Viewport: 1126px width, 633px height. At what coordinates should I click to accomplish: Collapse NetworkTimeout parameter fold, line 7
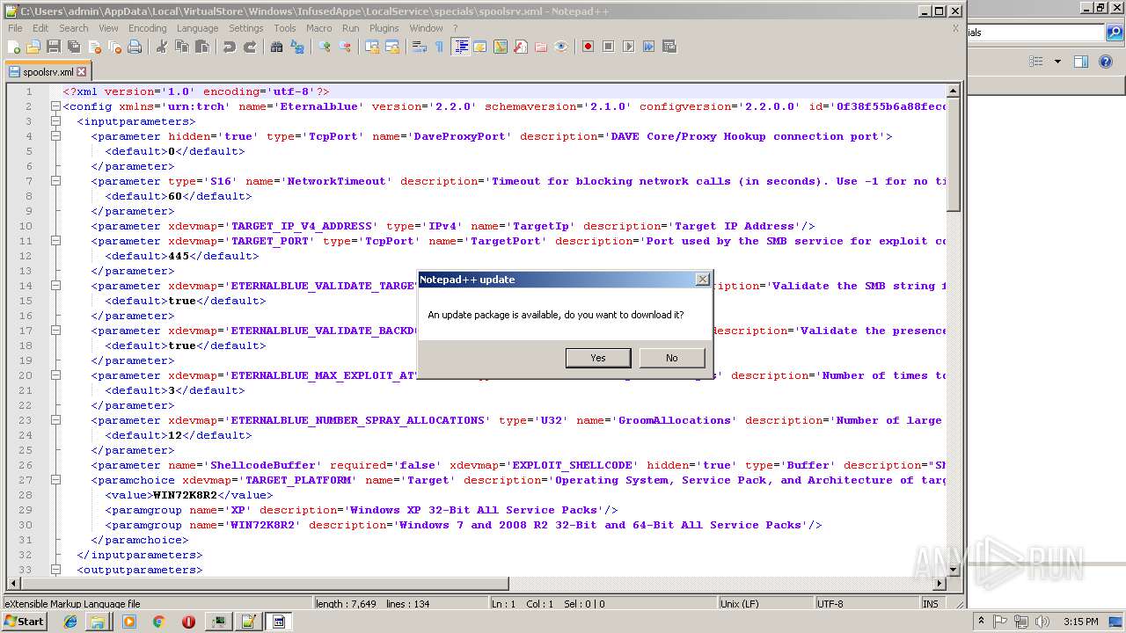coord(55,181)
